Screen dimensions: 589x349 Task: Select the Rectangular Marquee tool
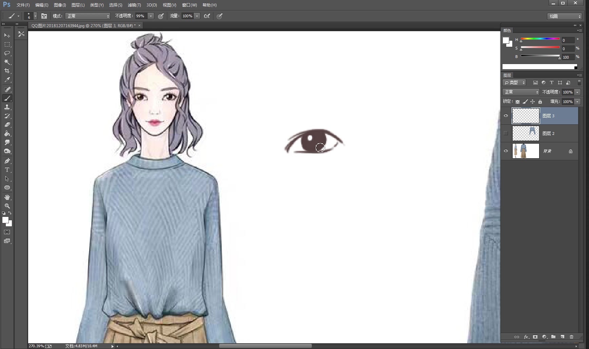pos(7,44)
